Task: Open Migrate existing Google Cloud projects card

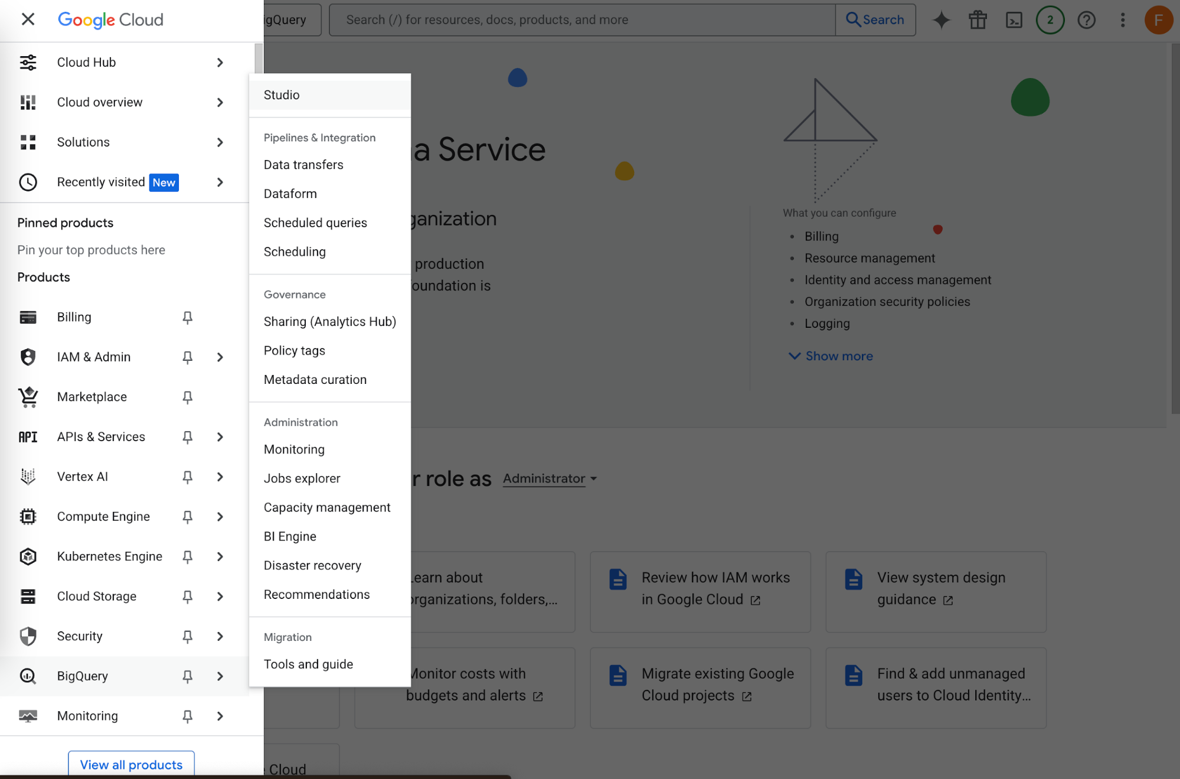Action: (x=700, y=688)
